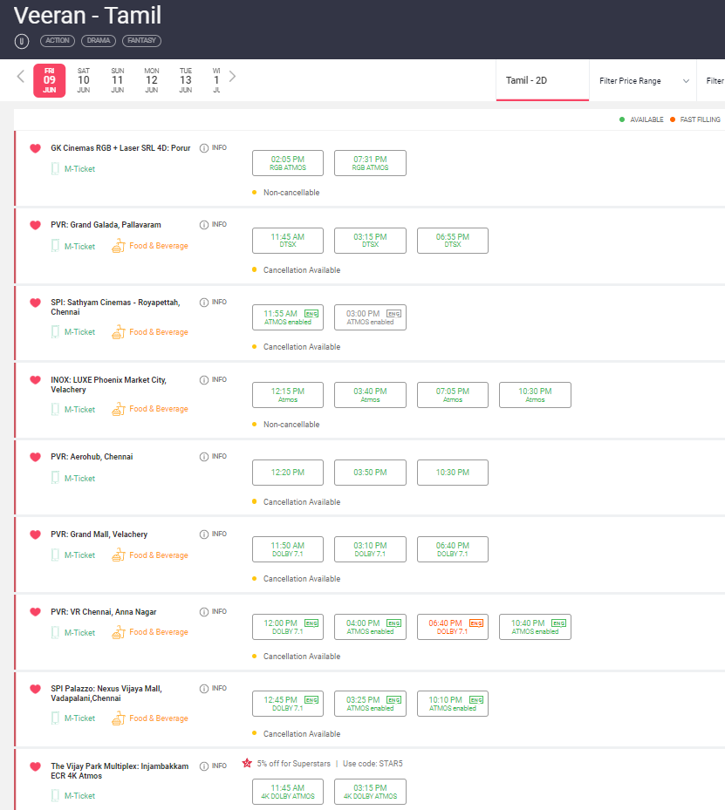The image size is (725, 810).
Task: Open INFO icon for GK Cinemas Porur
Action: (x=204, y=148)
